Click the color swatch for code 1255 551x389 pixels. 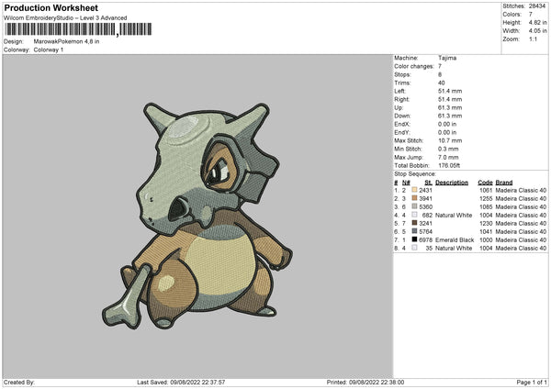414,198
